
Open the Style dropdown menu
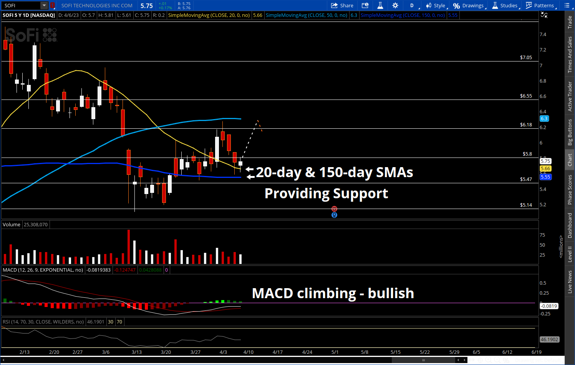(436, 5)
